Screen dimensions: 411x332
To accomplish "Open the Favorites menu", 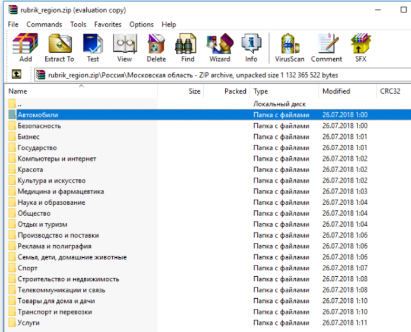I will tap(108, 24).
